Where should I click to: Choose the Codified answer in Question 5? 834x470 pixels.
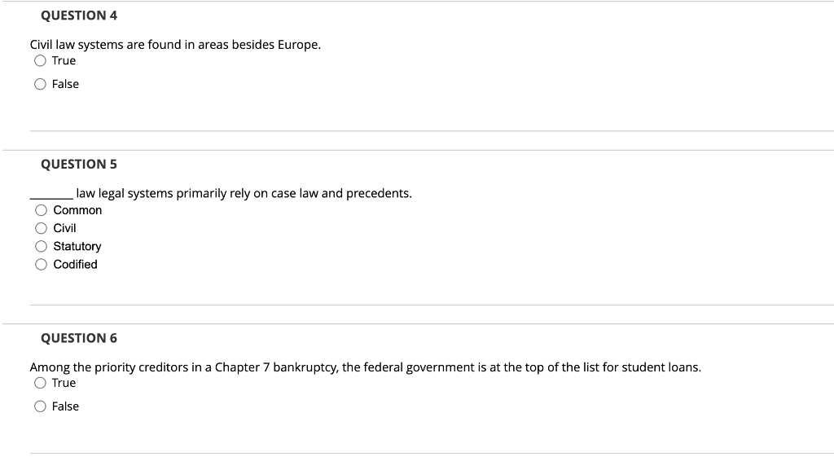[41, 263]
